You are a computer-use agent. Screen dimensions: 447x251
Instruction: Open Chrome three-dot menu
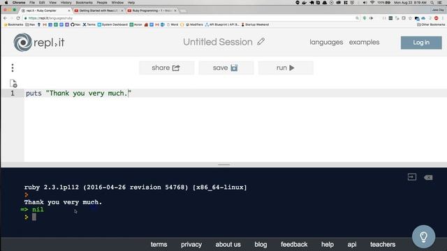point(443,18)
